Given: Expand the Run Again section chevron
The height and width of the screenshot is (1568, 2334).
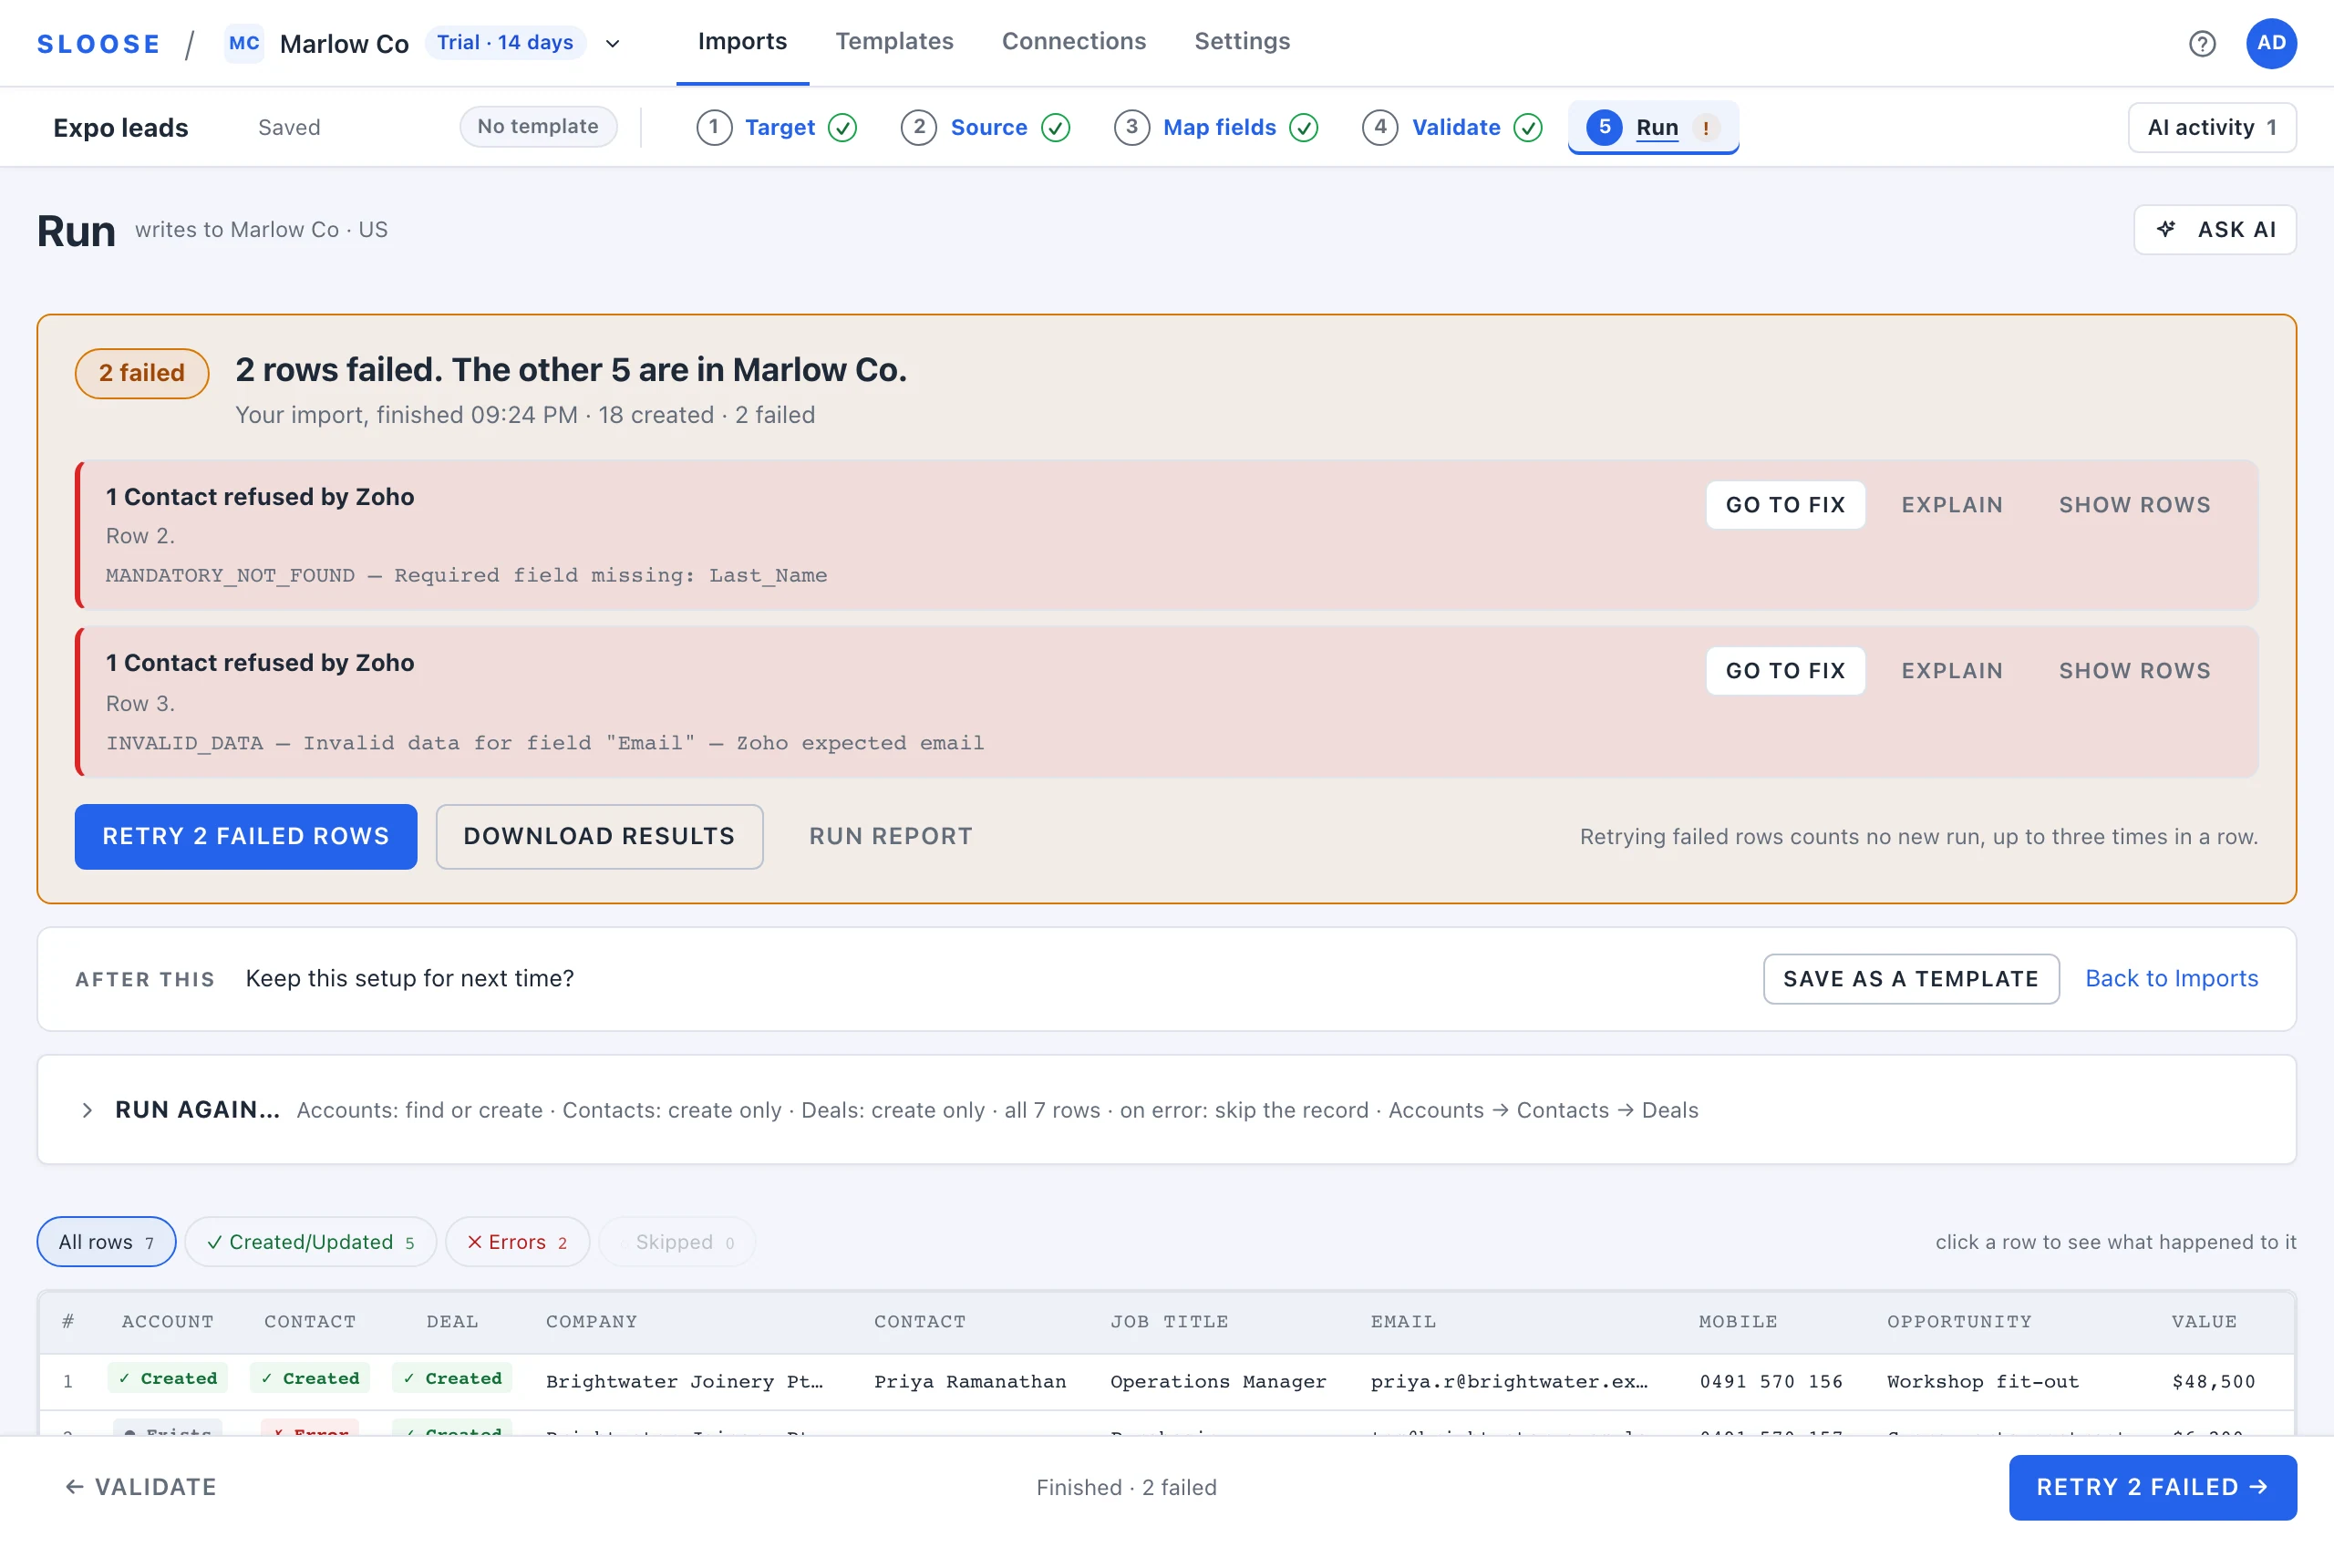Looking at the screenshot, I should [x=87, y=1110].
